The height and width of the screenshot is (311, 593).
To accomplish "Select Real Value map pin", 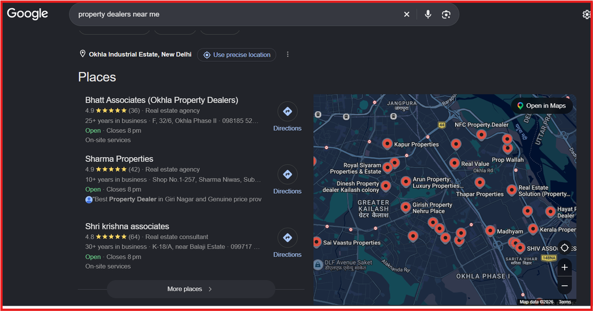I will point(454,163).
